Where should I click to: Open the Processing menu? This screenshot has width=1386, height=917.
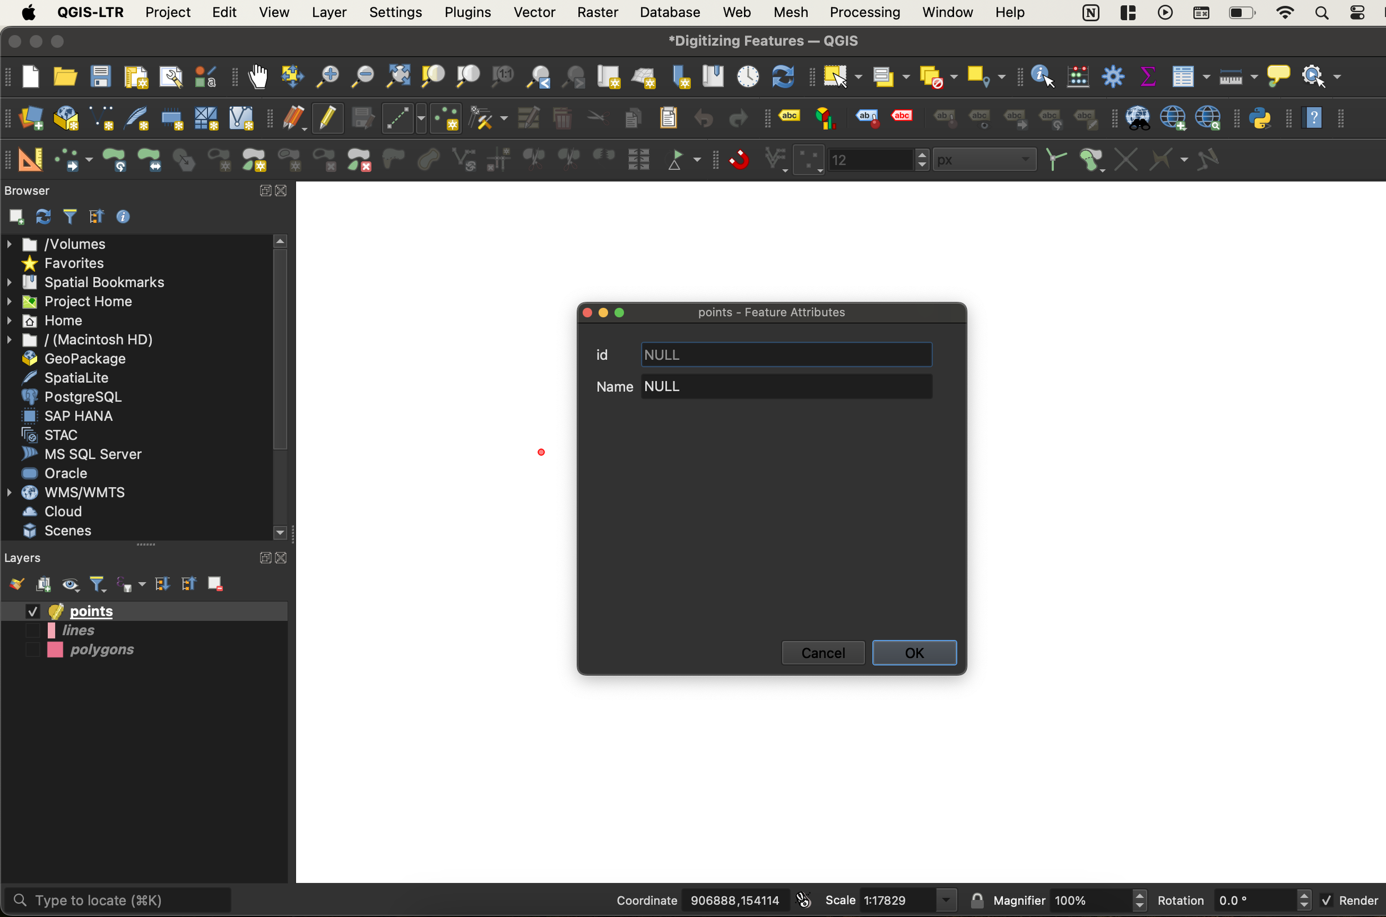tap(864, 12)
